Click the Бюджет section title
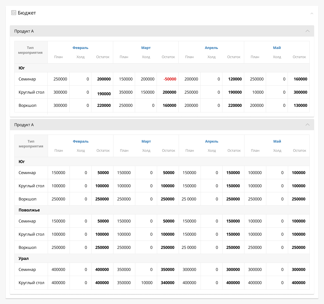This screenshot has height=304, width=324. (x=27, y=13)
